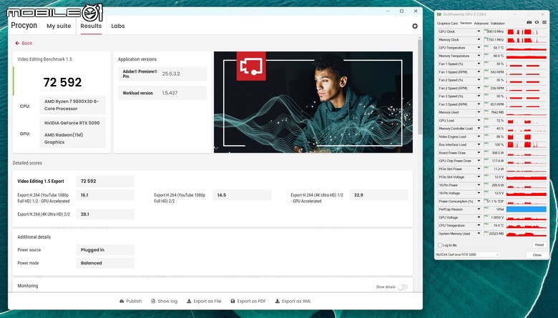Click the GPU-Z title bar app icon
Image resolution: width=558 pixels, height=318 pixels.
439,14
